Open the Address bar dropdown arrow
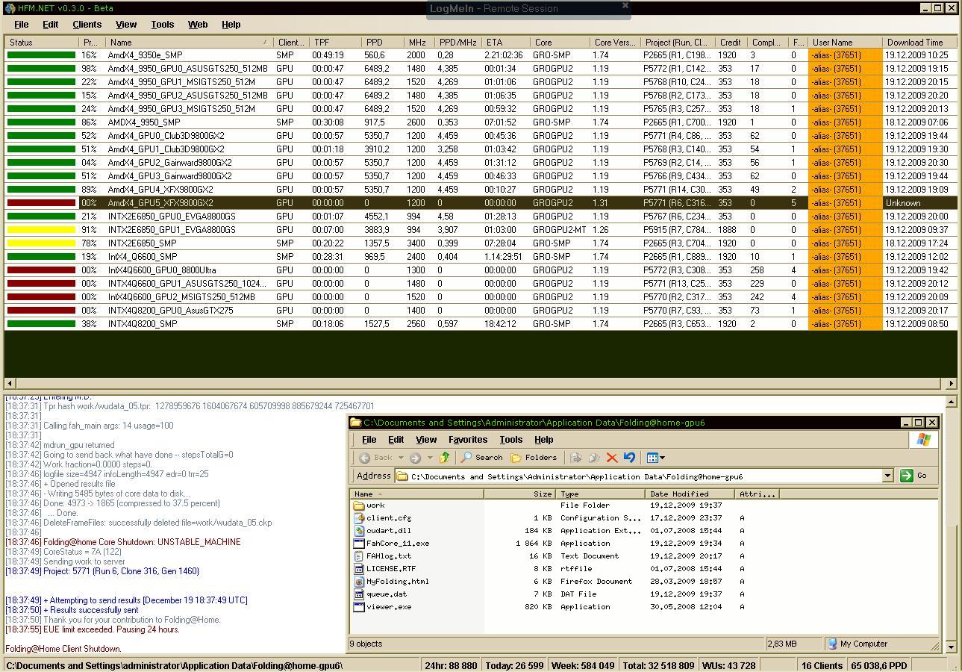This screenshot has height=672, width=962. point(887,476)
